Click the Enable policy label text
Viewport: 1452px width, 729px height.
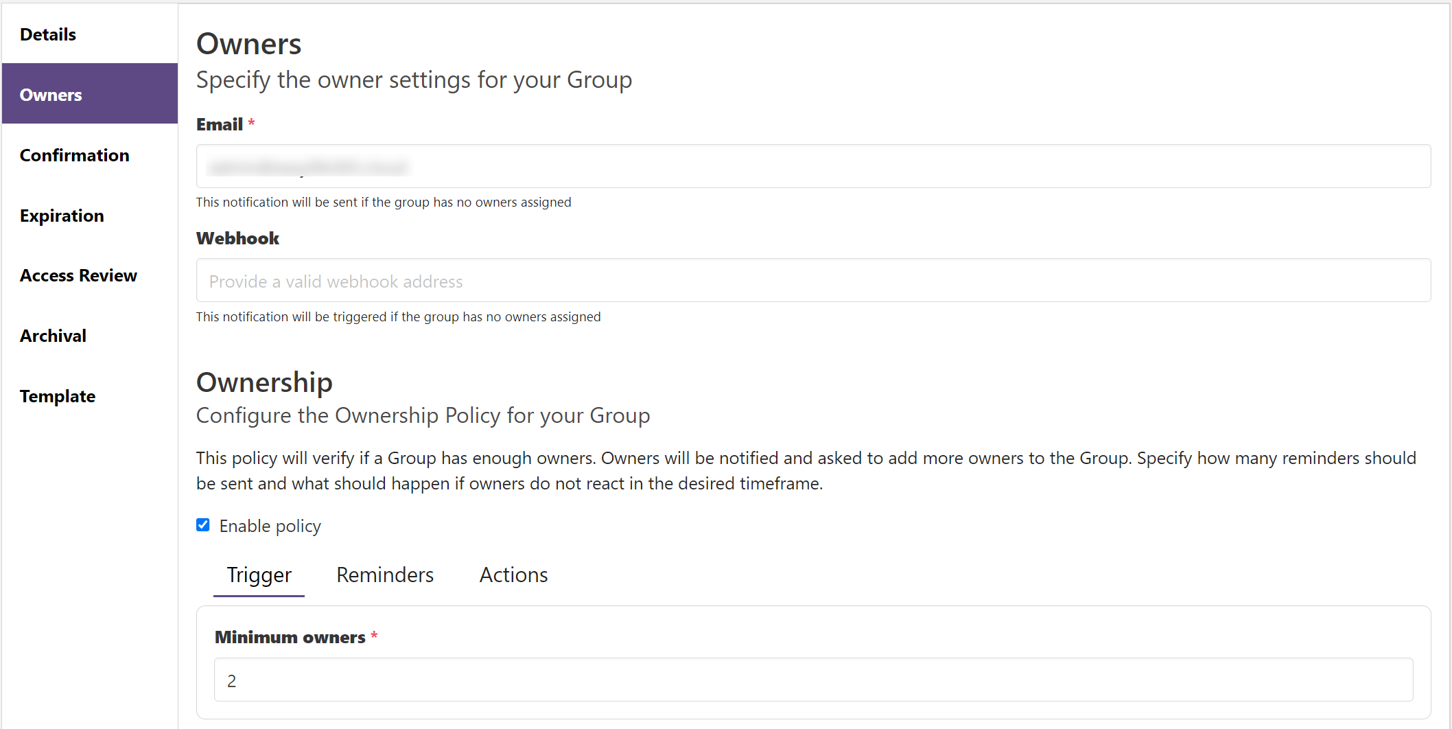pyautogui.click(x=270, y=526)
